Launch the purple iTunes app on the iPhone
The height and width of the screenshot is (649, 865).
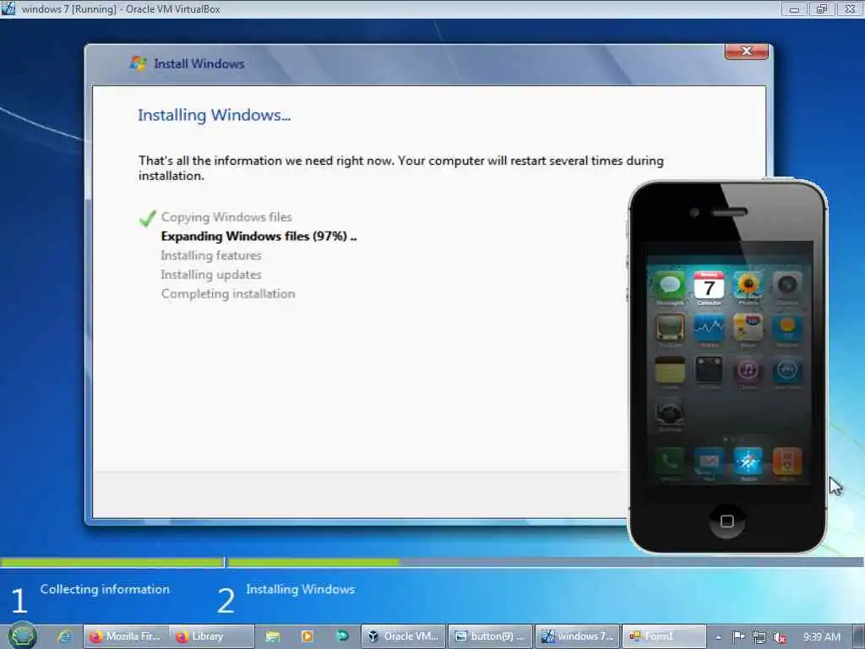pos(748,370)
